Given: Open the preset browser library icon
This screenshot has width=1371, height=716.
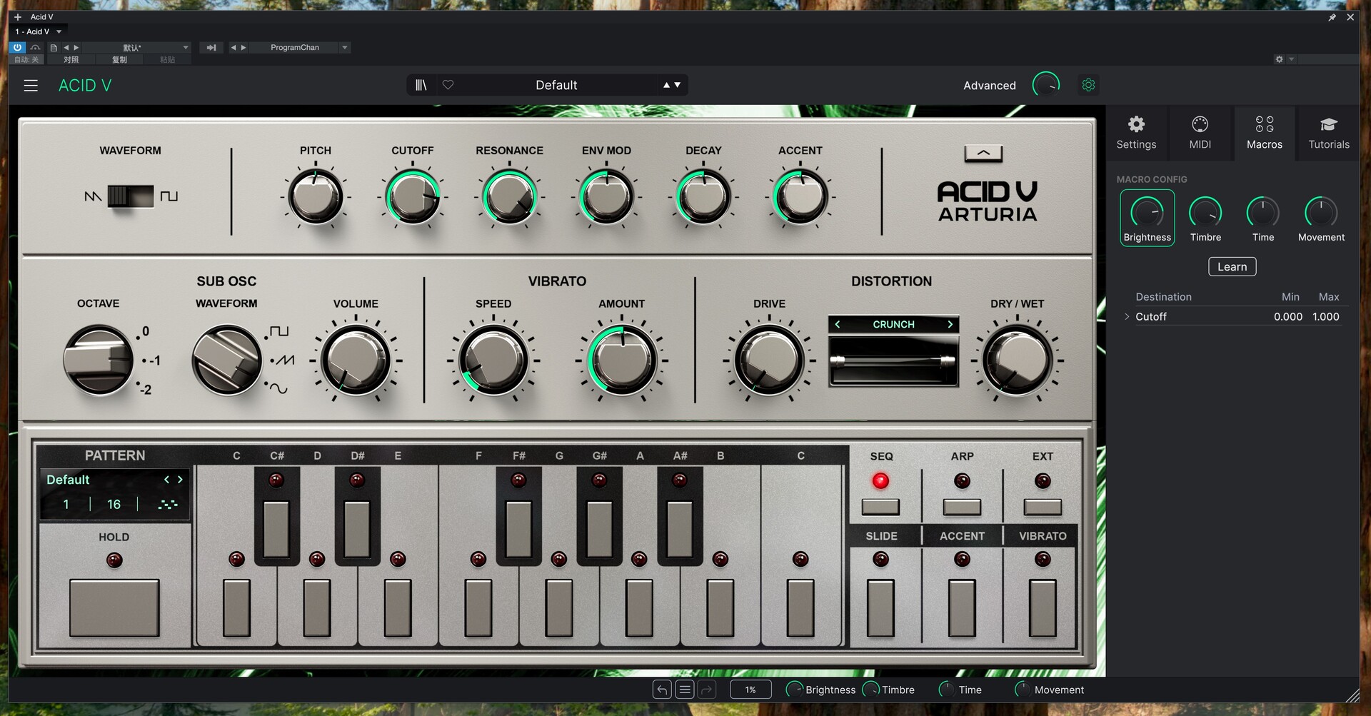Looking at the screenshot, I should coord(421,85).
